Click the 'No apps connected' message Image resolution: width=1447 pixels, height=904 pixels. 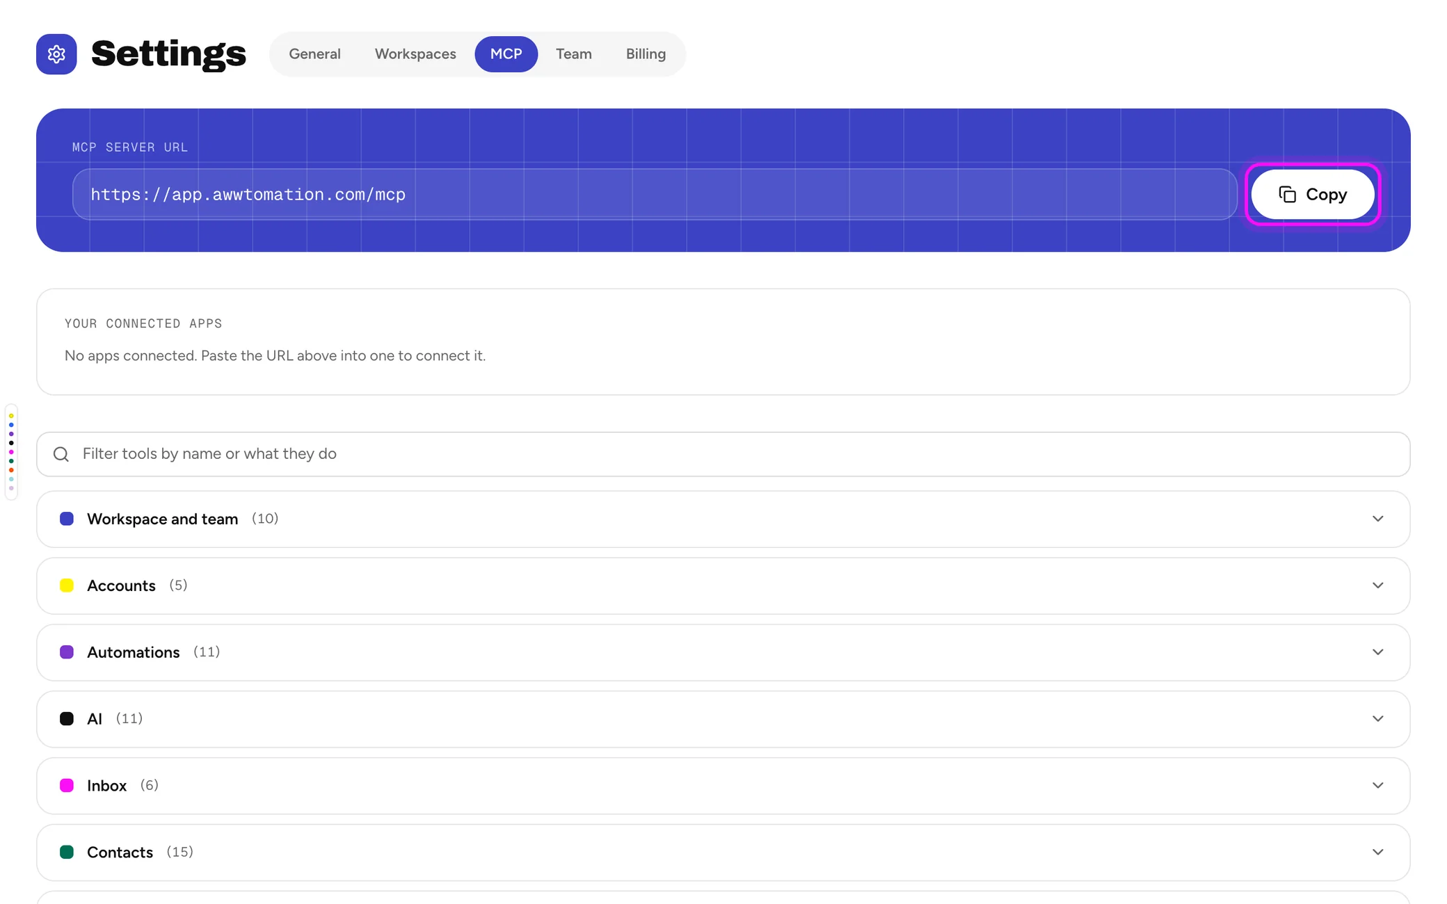tap(275, 355)
